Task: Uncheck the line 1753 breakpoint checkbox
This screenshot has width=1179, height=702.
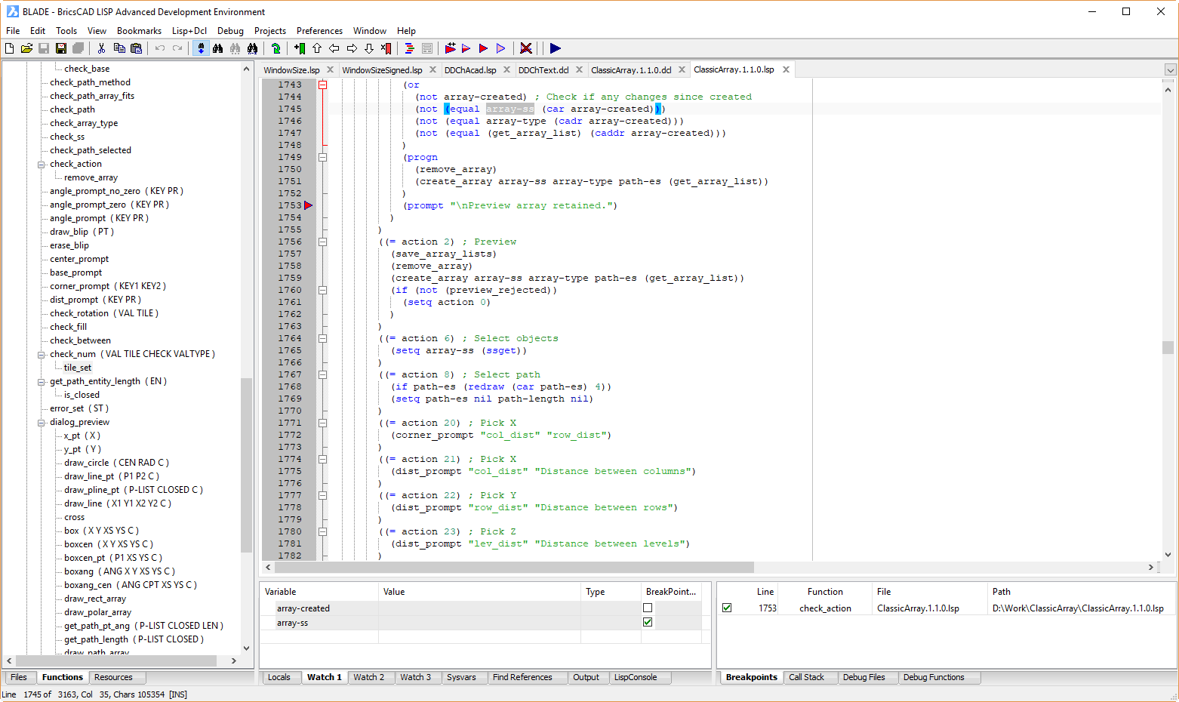Action: (727, 608)
